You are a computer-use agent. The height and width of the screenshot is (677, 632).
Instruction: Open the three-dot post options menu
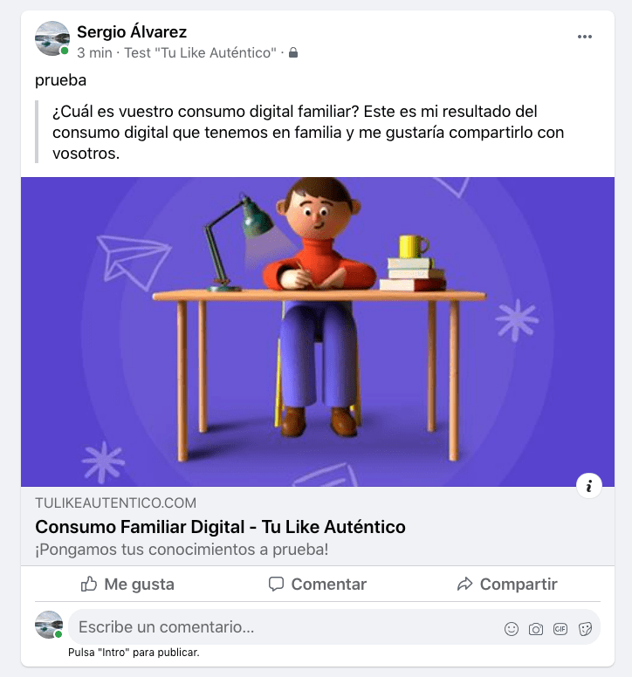(x=585, y=37)
